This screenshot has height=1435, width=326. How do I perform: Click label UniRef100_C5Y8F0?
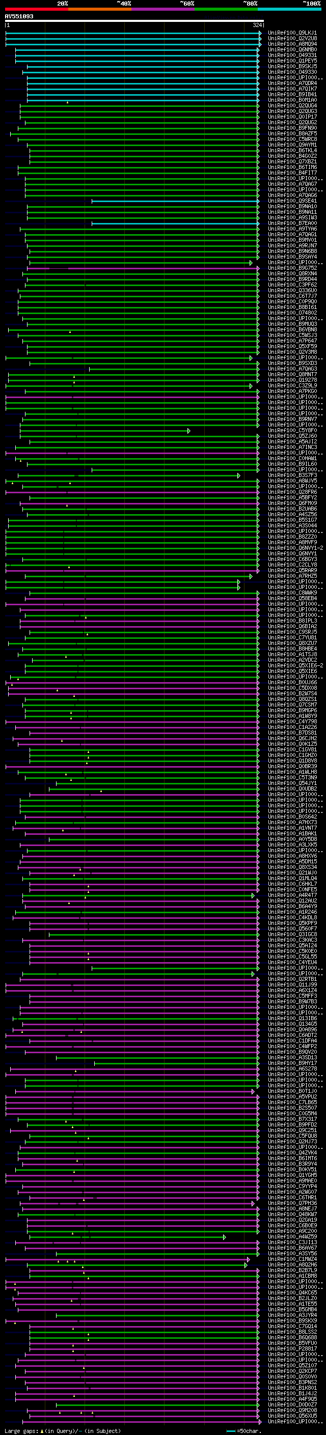[292, 431]
